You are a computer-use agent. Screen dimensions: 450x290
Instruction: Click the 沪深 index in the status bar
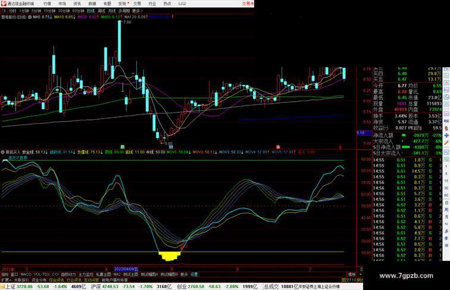point(96,286)
